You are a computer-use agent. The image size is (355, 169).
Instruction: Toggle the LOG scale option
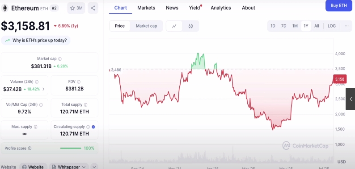(331, 26)
